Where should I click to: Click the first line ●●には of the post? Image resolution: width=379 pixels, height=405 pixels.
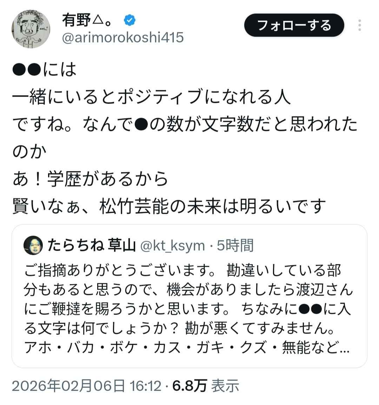(x=45, y=69)
